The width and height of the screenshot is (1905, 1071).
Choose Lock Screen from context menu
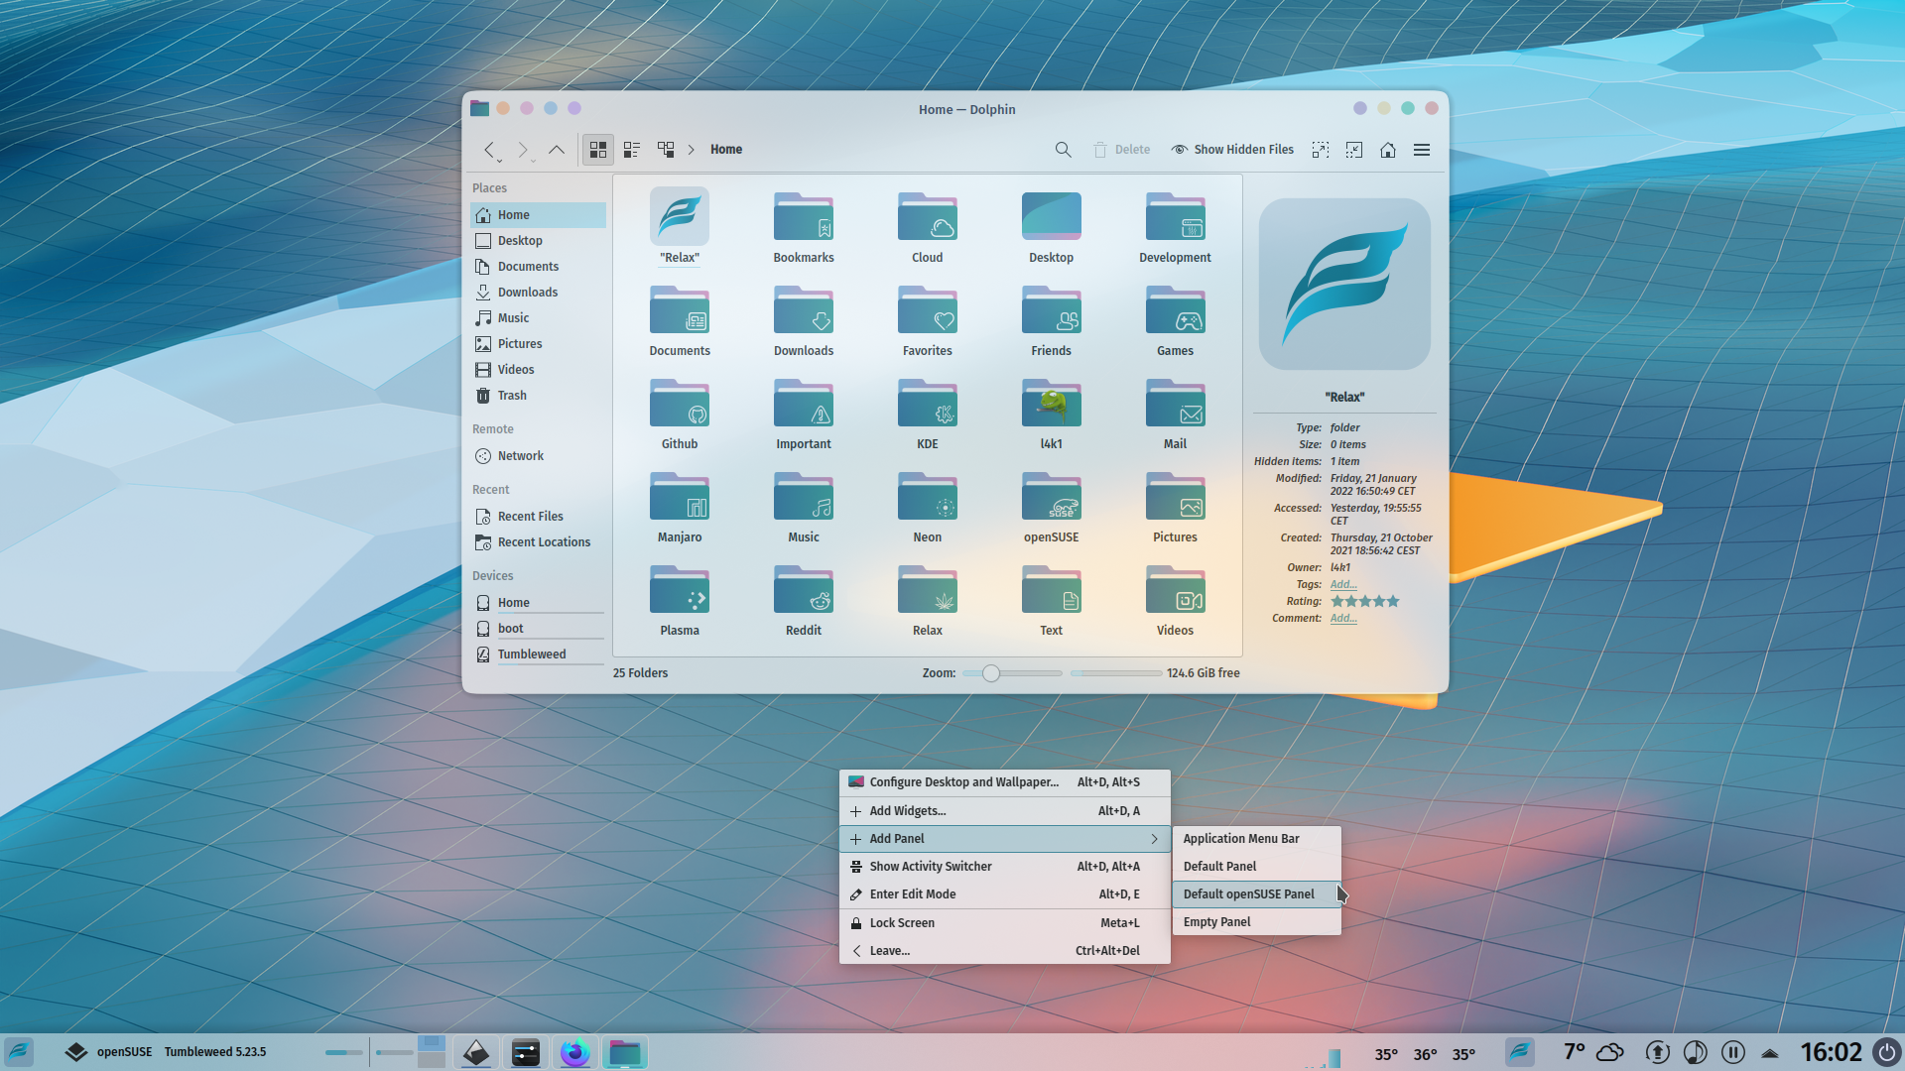(x=1004, y=923)
